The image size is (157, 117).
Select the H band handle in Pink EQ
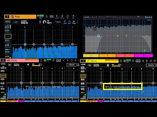[72, 44]
